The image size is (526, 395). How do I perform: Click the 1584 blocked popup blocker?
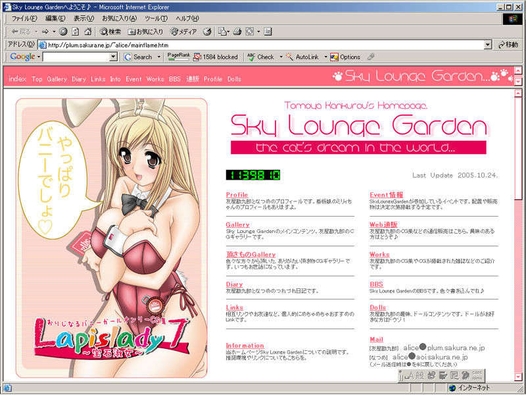coord(216,57)
